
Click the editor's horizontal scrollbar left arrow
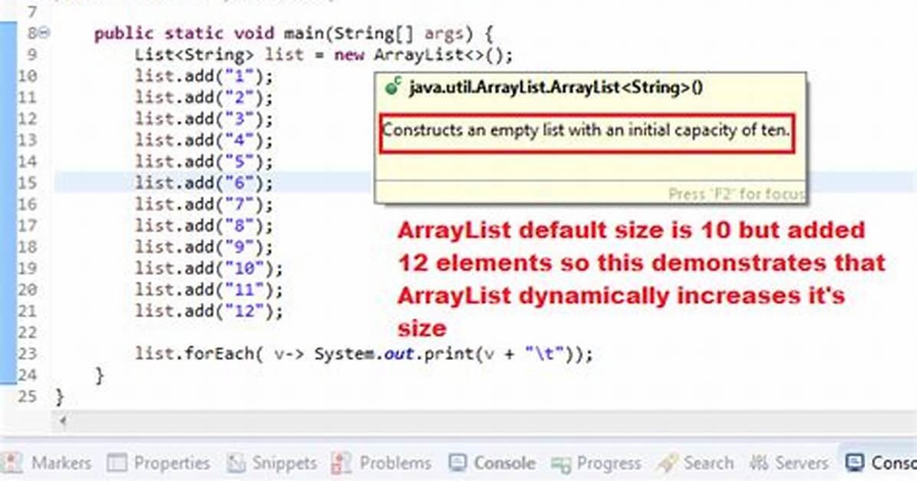click(x=63, y=420)
